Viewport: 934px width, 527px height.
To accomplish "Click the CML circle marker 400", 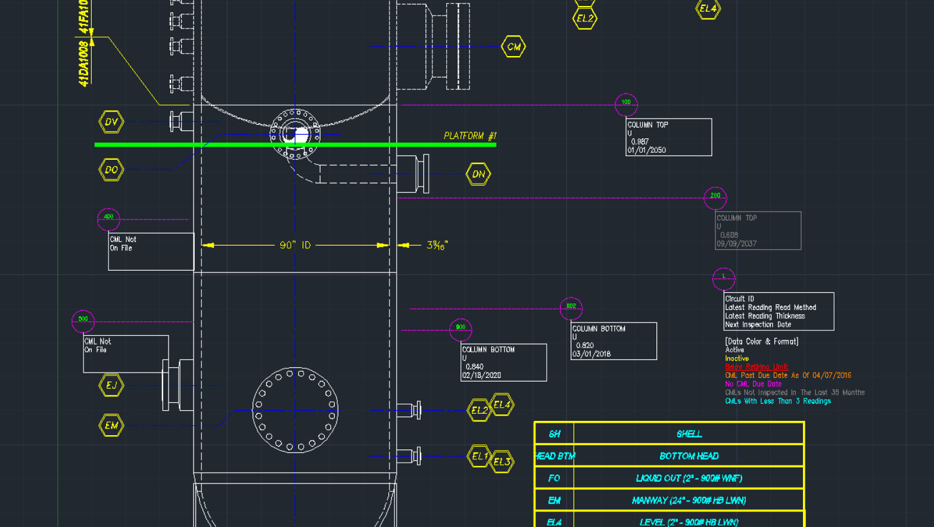I will tap(108, 217).
